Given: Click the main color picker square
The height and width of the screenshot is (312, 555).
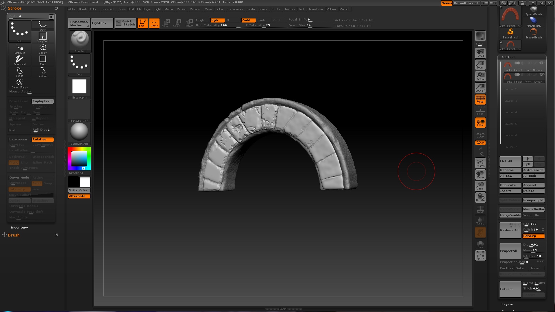Looking at the screenshot, I should point(79,159).
